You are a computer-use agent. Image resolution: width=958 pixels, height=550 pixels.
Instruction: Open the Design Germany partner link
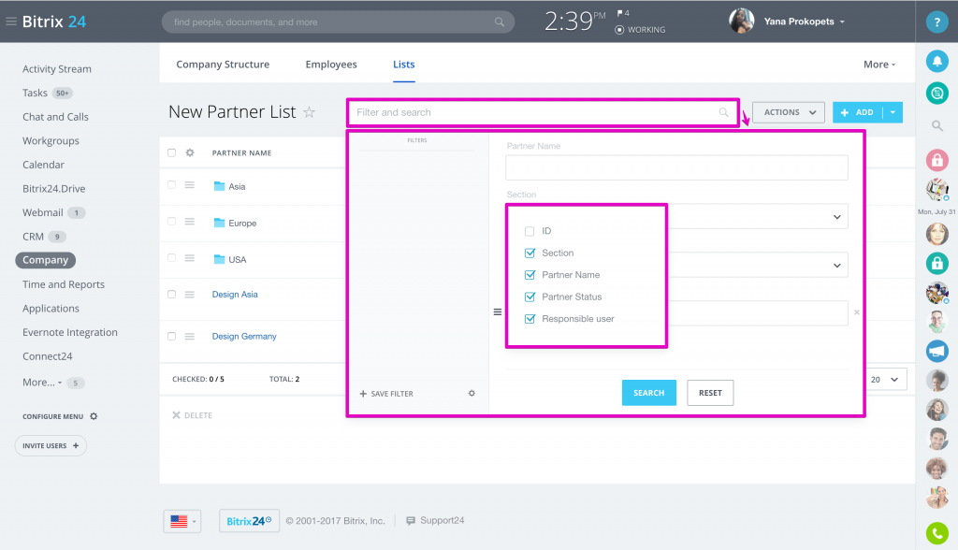point(244,336)
